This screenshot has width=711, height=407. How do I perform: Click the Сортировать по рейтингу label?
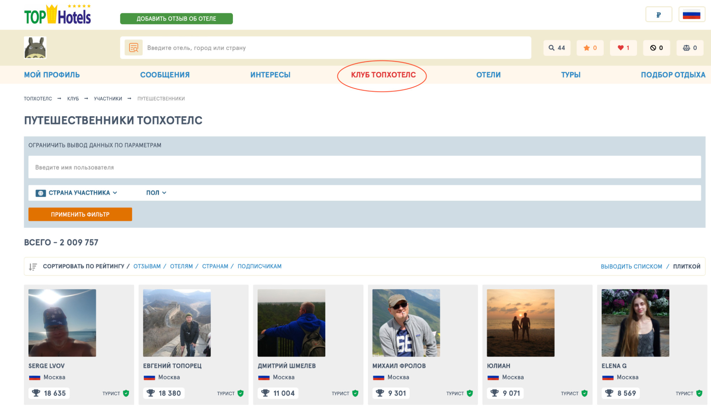(x=84, y=266)
